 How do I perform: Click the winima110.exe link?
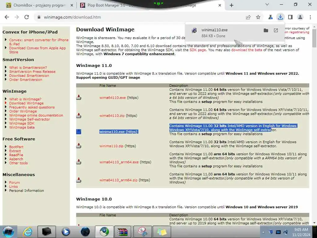(112, 132)
